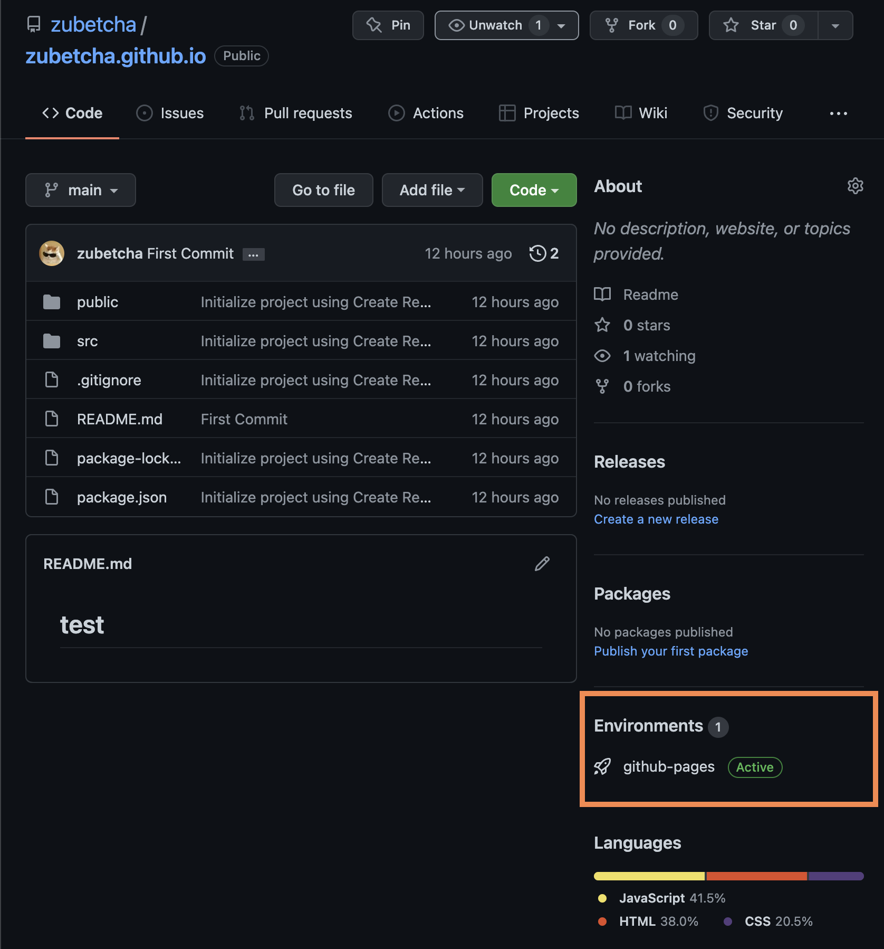Click the public folder icon
This screenshot has width=884, height=949.
(52, 302)
